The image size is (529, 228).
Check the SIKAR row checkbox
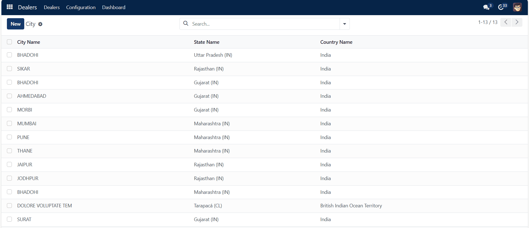pos(9,69)
